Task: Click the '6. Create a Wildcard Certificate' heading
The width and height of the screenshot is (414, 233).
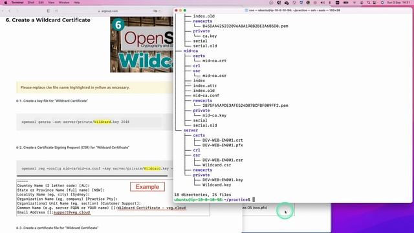Action: point(48,20)
